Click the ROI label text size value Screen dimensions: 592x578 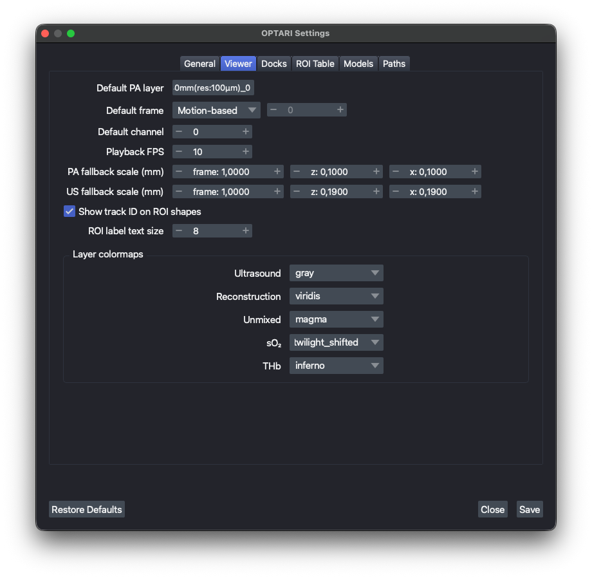point(212,231)
